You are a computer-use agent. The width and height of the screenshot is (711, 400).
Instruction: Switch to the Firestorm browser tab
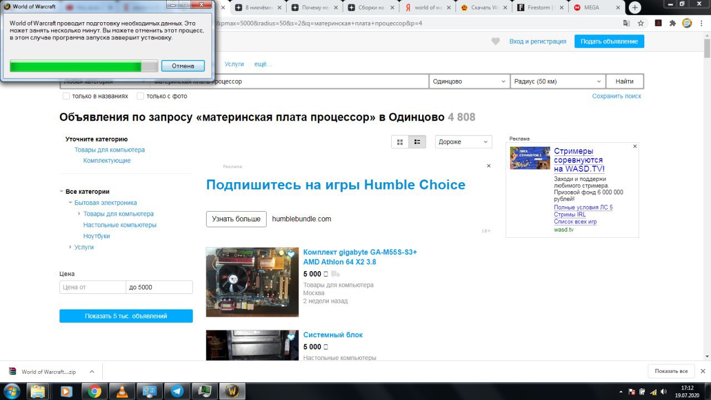coord(540,8)
